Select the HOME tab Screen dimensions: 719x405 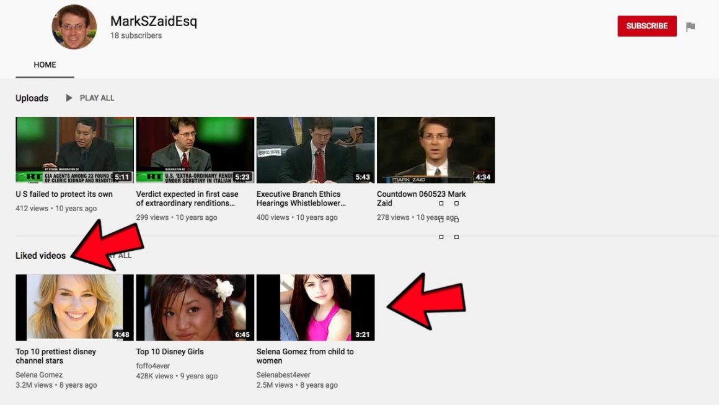tap(45, 65)
